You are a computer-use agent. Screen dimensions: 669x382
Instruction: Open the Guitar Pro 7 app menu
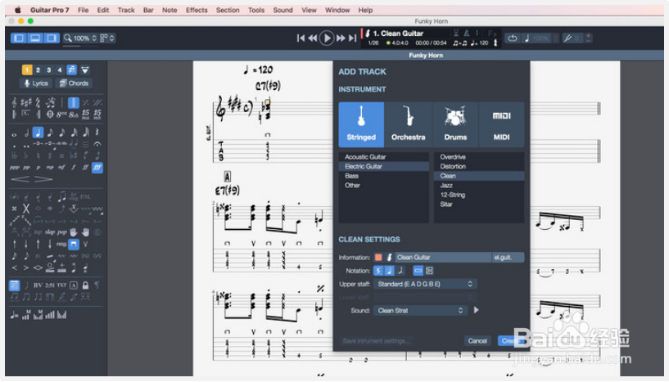pyautogui.click(x=49, y=10)
